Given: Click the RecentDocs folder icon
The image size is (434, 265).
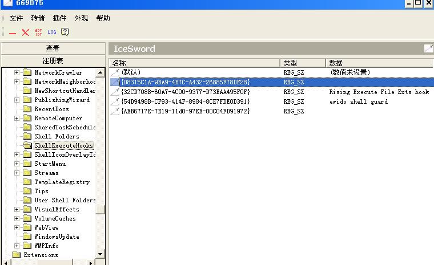Looking at the screenshot, I should (27, 109).
